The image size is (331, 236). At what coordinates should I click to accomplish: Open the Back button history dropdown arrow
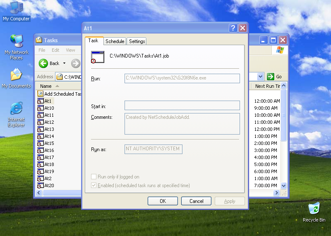pyautogui.click(x=65, y=63)
